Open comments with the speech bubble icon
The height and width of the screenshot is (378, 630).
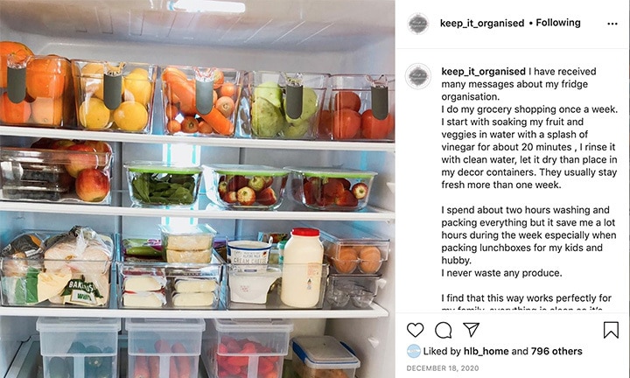(x=443, y=330)
